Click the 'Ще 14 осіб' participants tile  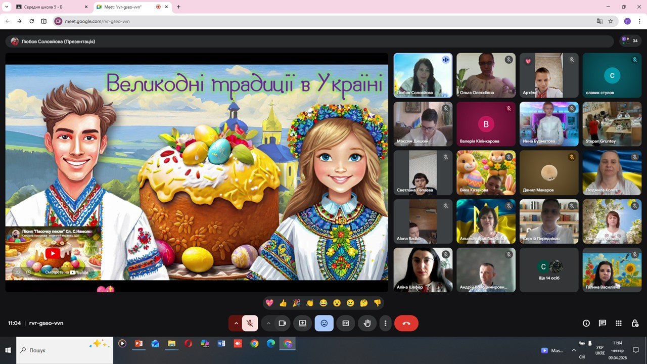pyautogui.click(x=548, y=269)
